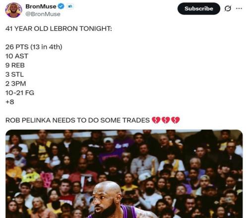Open the BronMuse display name link

pyautogui.click(x=41, y=6)
